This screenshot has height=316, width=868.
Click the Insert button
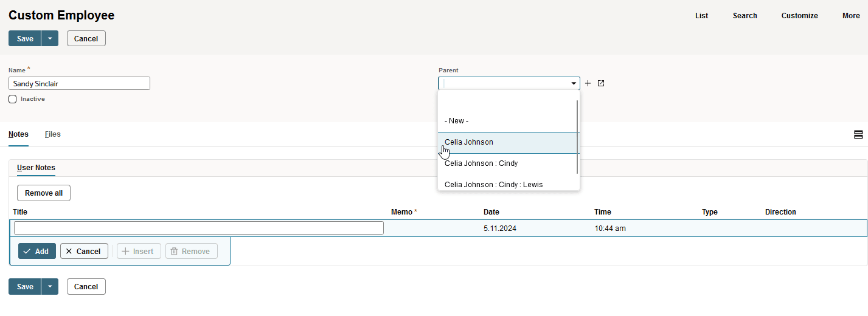coord(139,251)
